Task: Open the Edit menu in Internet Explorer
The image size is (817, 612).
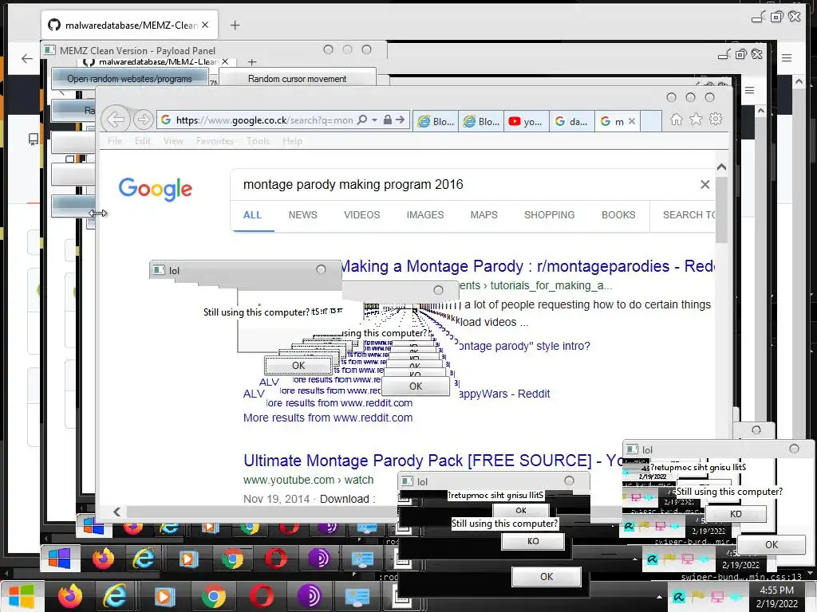Action: click(x=142, y=141)
